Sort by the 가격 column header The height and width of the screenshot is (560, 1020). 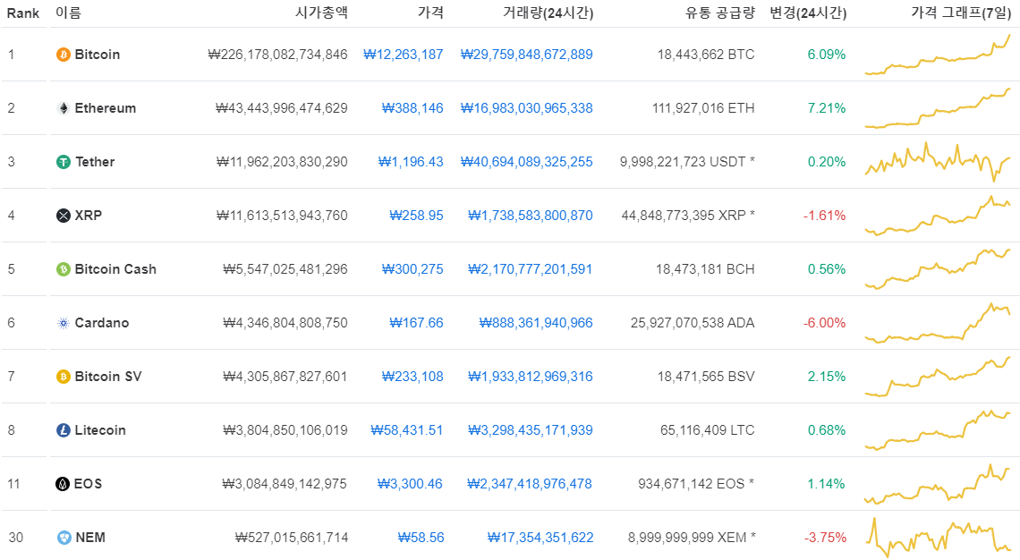click(x=430, y=13)
